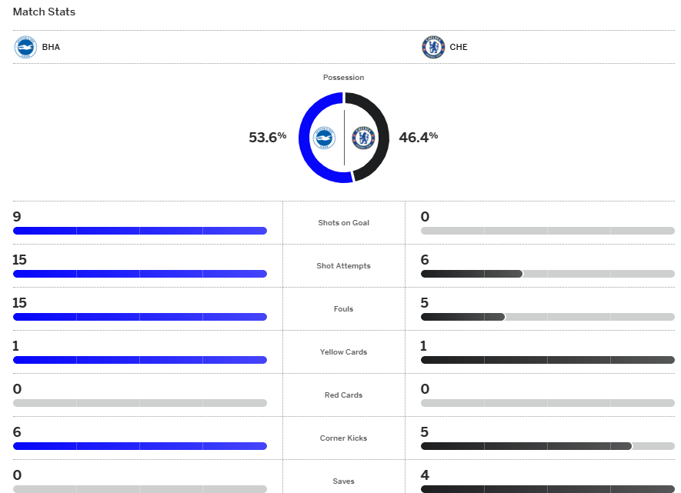
Task: Click the Red Cards stat label
Action: [x=344, y=395]
